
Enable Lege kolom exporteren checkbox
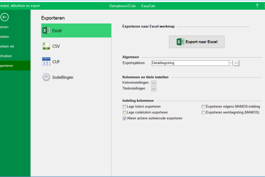point(124,107)
